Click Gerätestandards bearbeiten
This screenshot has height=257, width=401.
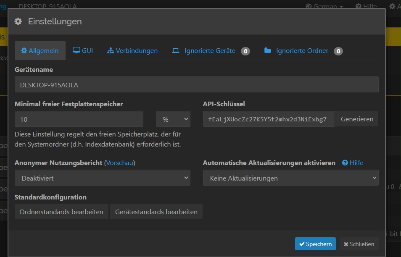tap(156, 212)
